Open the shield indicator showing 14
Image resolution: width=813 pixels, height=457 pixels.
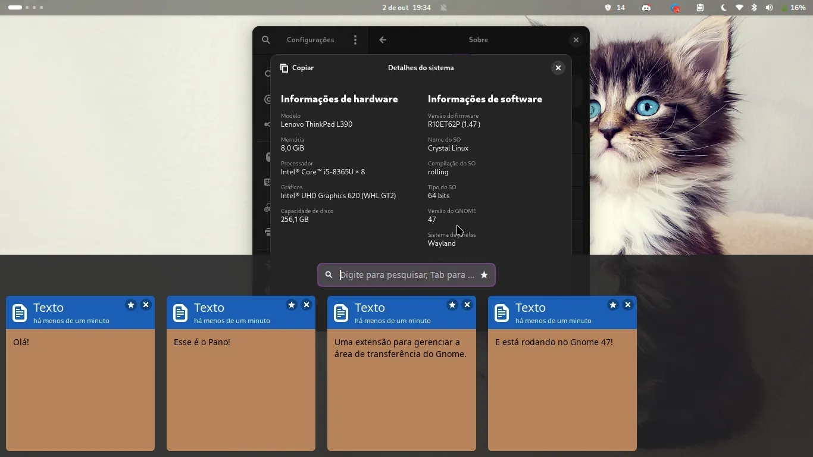[x=615, y=8]
